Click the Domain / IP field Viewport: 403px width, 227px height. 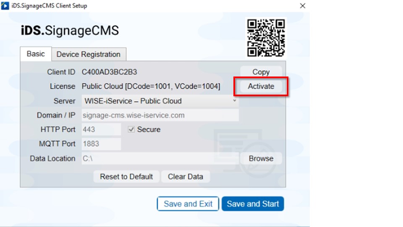[160, 115]
